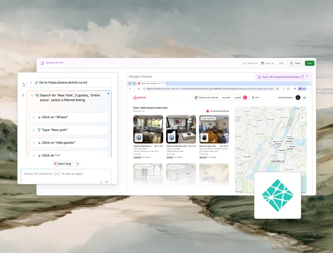Click the red Airbnb search button

[245, 97]
